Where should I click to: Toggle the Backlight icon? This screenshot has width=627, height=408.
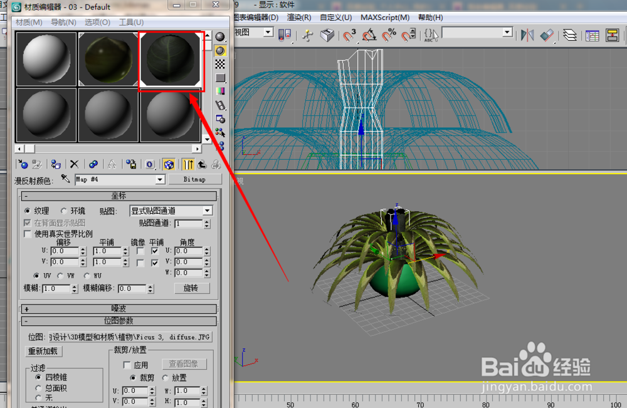pyautogui.click(x=220, y=51)
